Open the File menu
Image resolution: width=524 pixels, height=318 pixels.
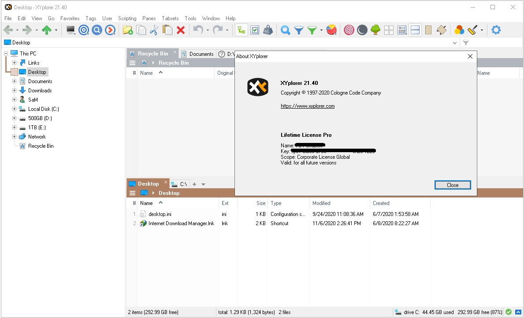[8, 18]
